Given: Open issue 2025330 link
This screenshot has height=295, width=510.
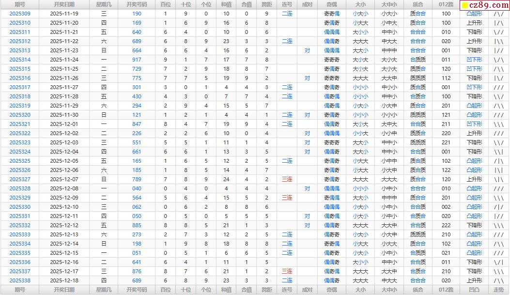Looking at the screenshot, I should pyautogui.click(x=20, y=207).
